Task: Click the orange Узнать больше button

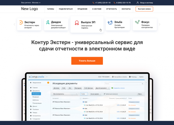Action: click(x=87, y=61)
